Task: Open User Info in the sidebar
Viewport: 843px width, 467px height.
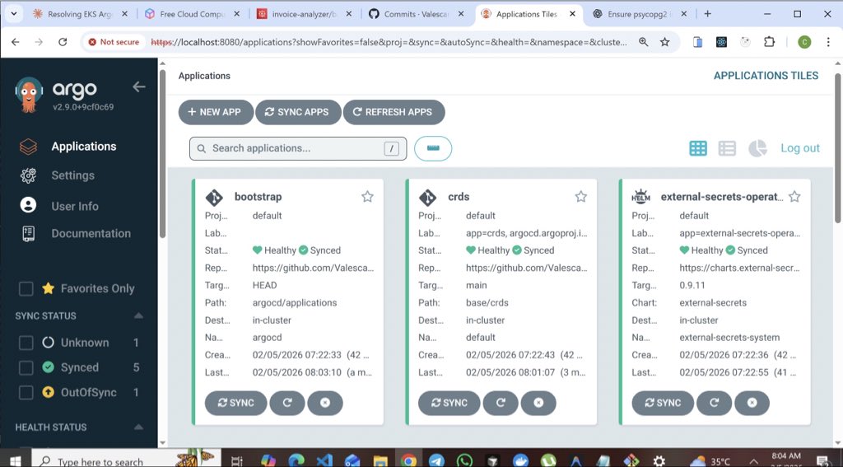Action: click(x=75, y=206)
